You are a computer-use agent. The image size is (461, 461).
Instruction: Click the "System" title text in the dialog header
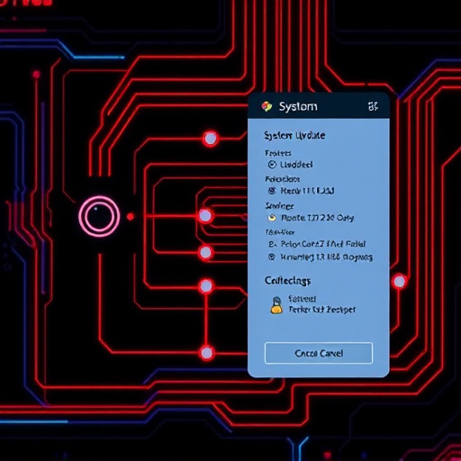(x=298, y=106)
